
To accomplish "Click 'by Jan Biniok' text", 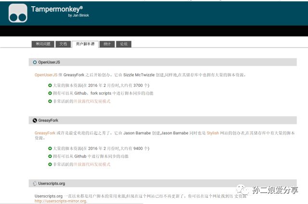I will 78,15.
